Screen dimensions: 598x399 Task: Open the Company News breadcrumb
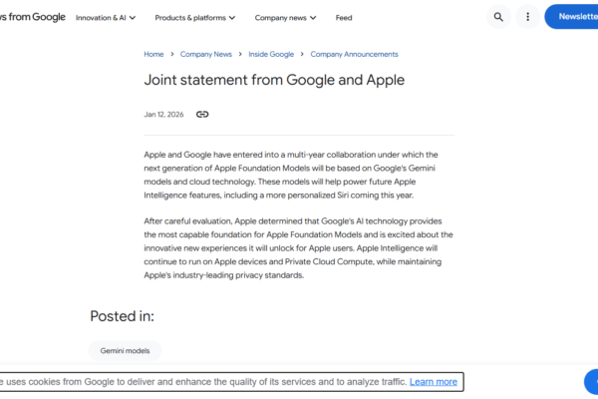click(206, 54)
